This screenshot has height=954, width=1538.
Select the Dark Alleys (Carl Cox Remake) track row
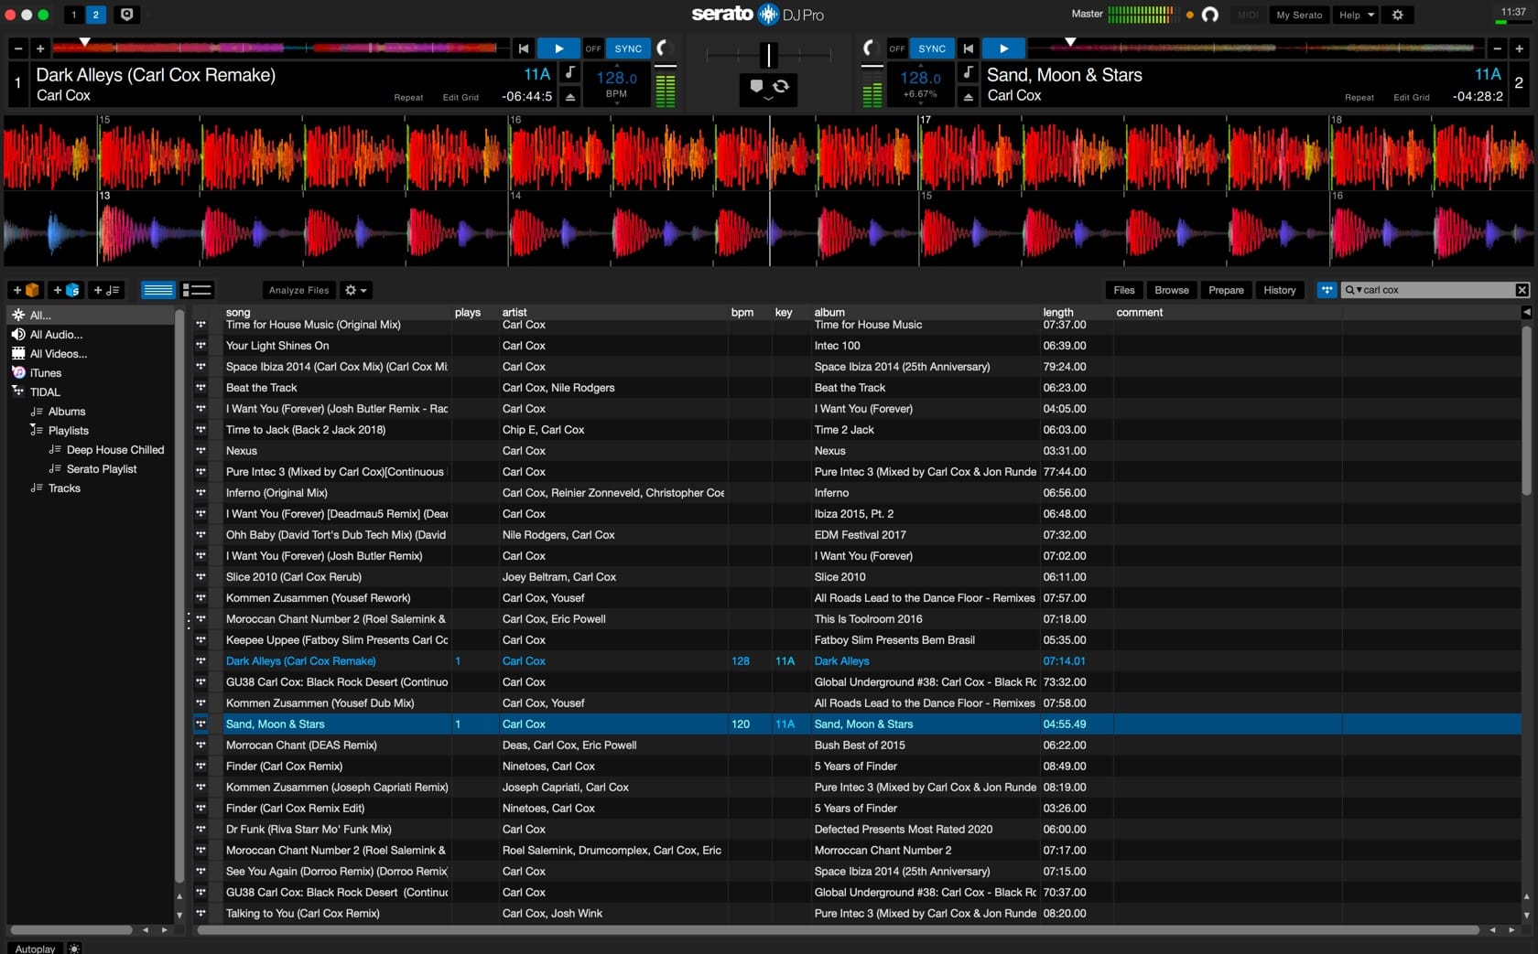(x=856, y=661)
